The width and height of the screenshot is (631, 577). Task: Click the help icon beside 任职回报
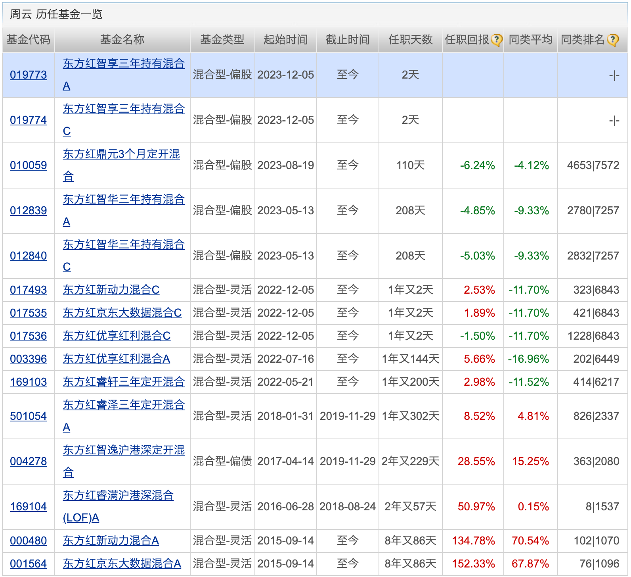tap(496, 40)
